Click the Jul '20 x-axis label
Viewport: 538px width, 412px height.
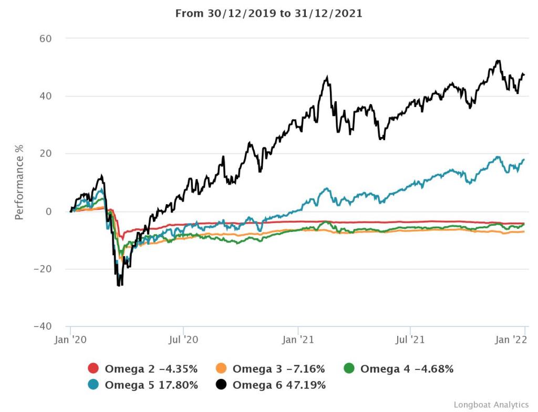(183, 340)
